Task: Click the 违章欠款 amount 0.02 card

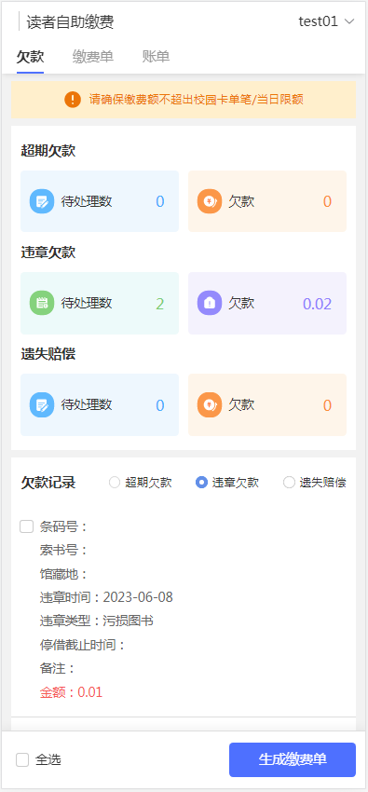Action: pyautogui.click(x=267, y=303)
